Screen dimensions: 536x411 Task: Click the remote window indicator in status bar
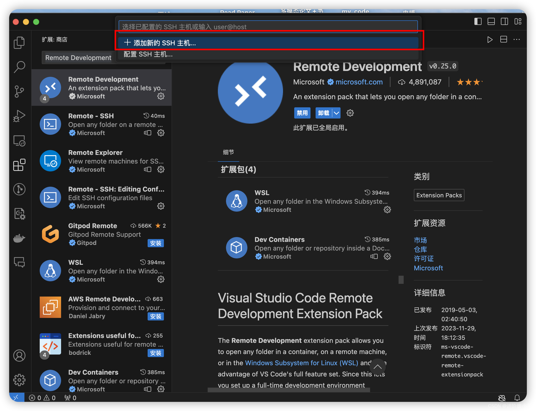[x=17, y=397]
